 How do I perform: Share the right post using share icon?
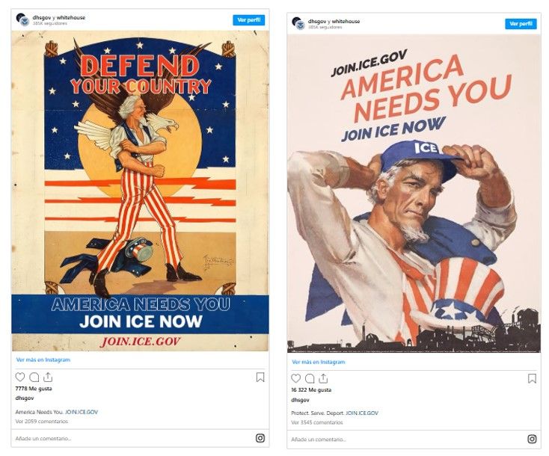(324, 378)
